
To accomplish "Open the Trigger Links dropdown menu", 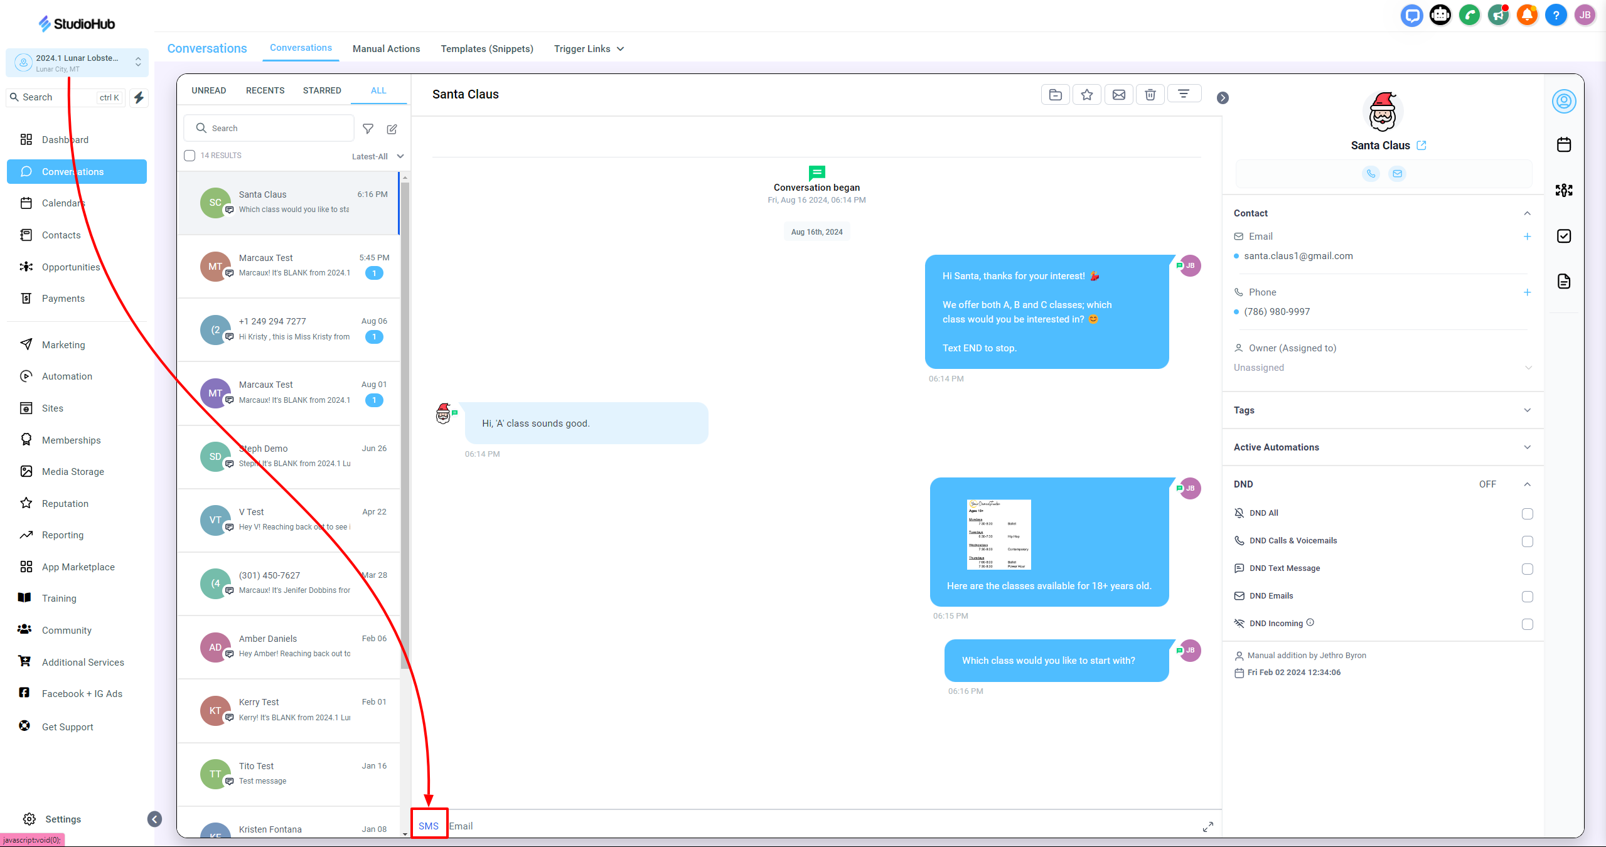I will click(589, 49).
